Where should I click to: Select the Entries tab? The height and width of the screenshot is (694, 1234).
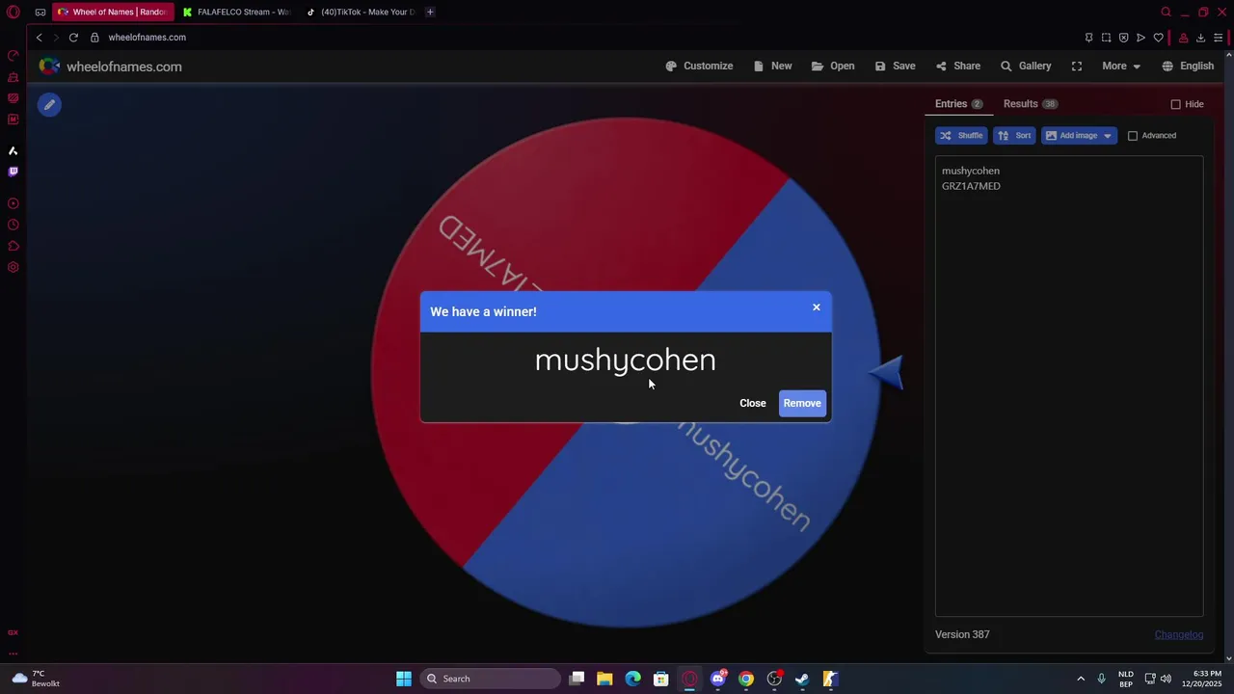[x=958, y=104]
